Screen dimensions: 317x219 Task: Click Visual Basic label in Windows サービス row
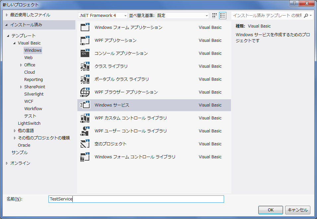[x=210, y=105]
